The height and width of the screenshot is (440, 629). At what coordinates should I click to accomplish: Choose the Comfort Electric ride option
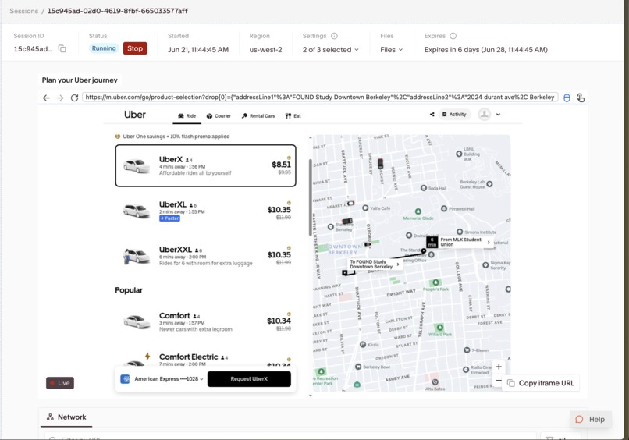[205, 359]
